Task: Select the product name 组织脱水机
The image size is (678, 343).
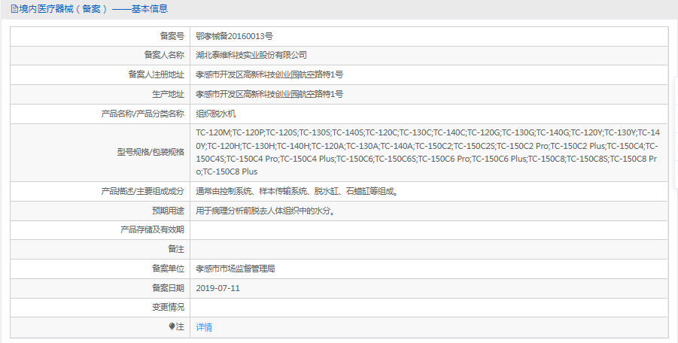Action: [216, 114]
